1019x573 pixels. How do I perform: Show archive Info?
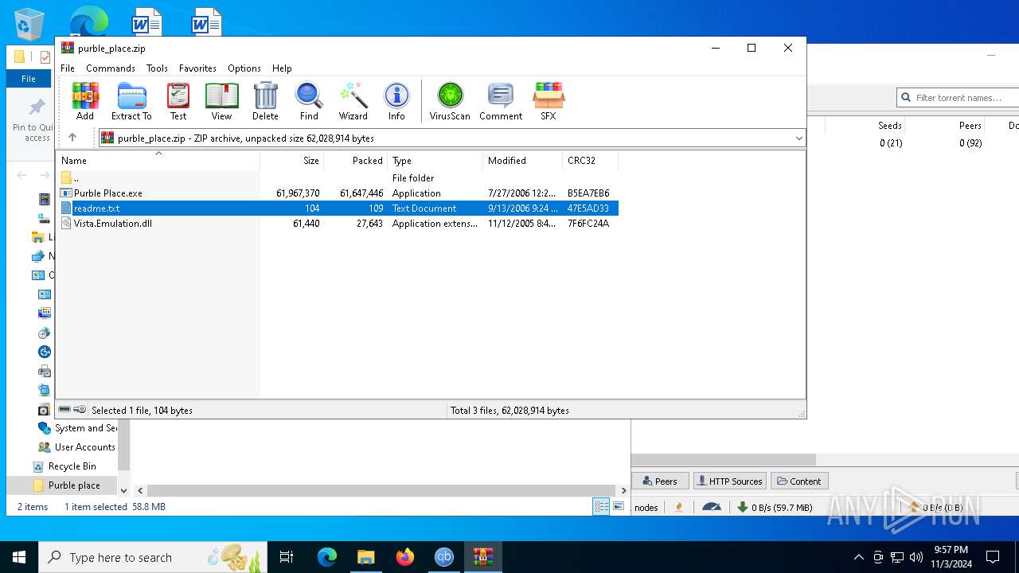click(396, 101)
